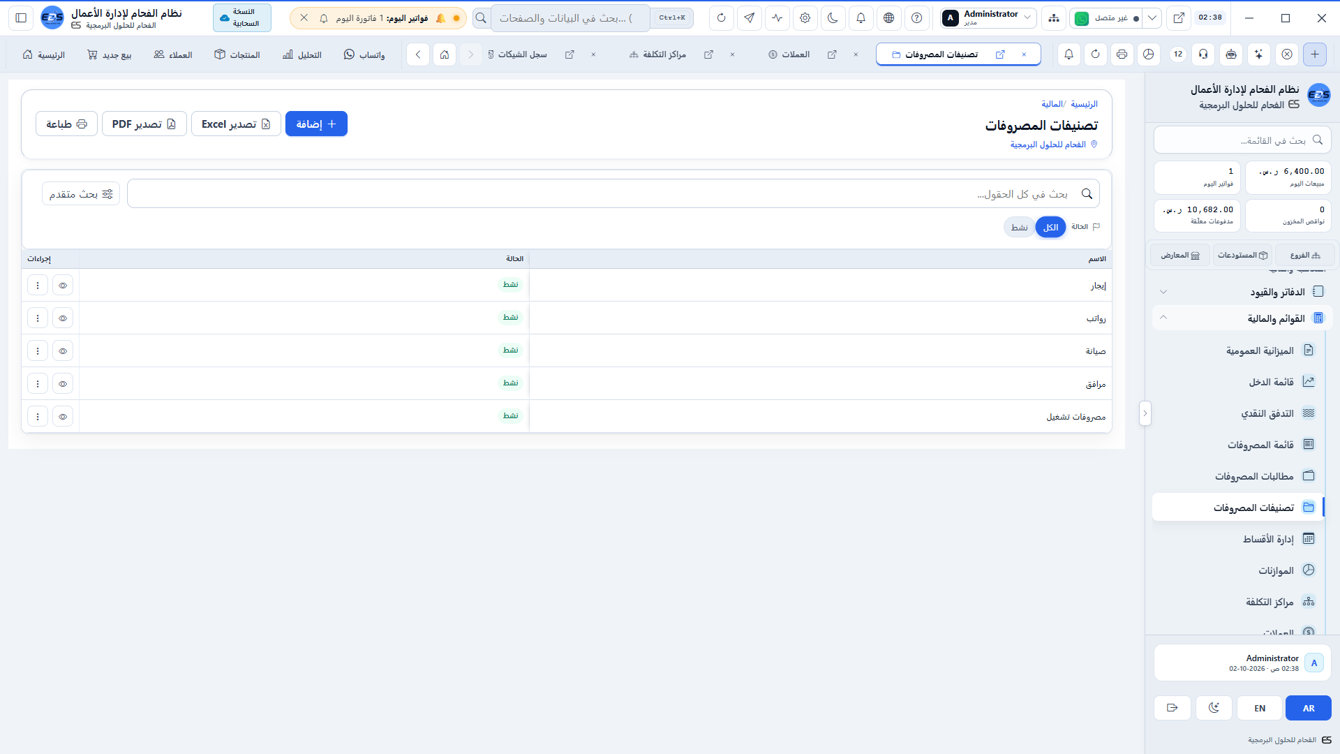Open the organization tree icon
The image size is (1340, 754).
tap(1053, 18)
